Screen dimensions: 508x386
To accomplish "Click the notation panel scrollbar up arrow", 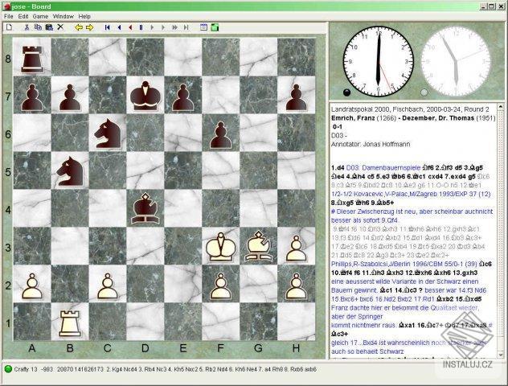I will click(500, 107).
